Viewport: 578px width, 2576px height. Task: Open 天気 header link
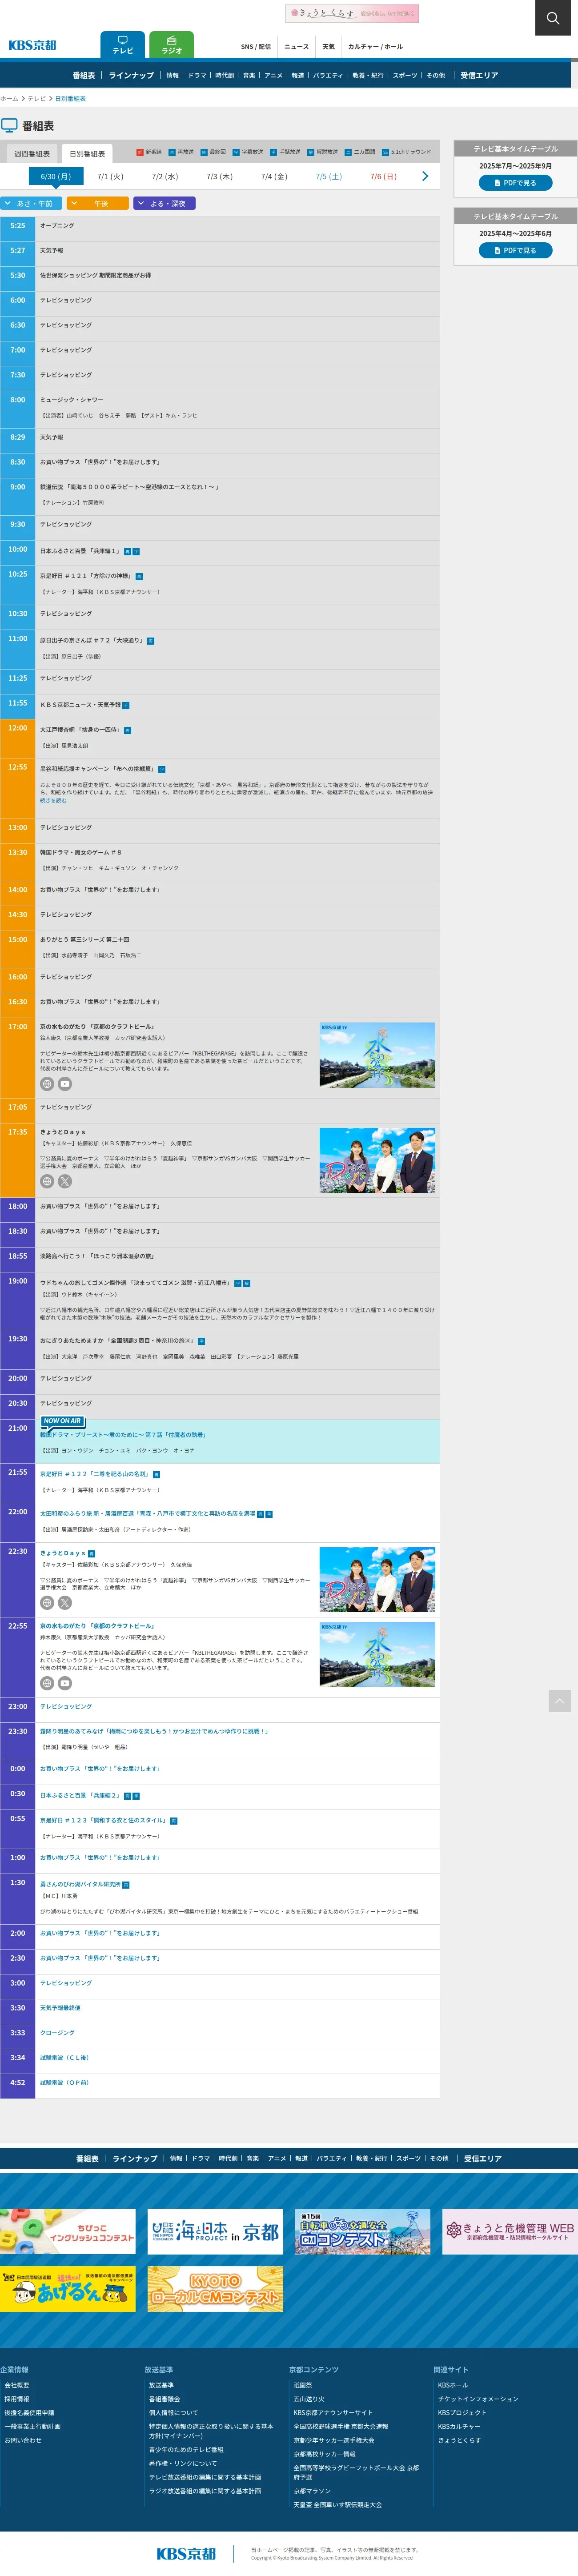tap(329, 46)
